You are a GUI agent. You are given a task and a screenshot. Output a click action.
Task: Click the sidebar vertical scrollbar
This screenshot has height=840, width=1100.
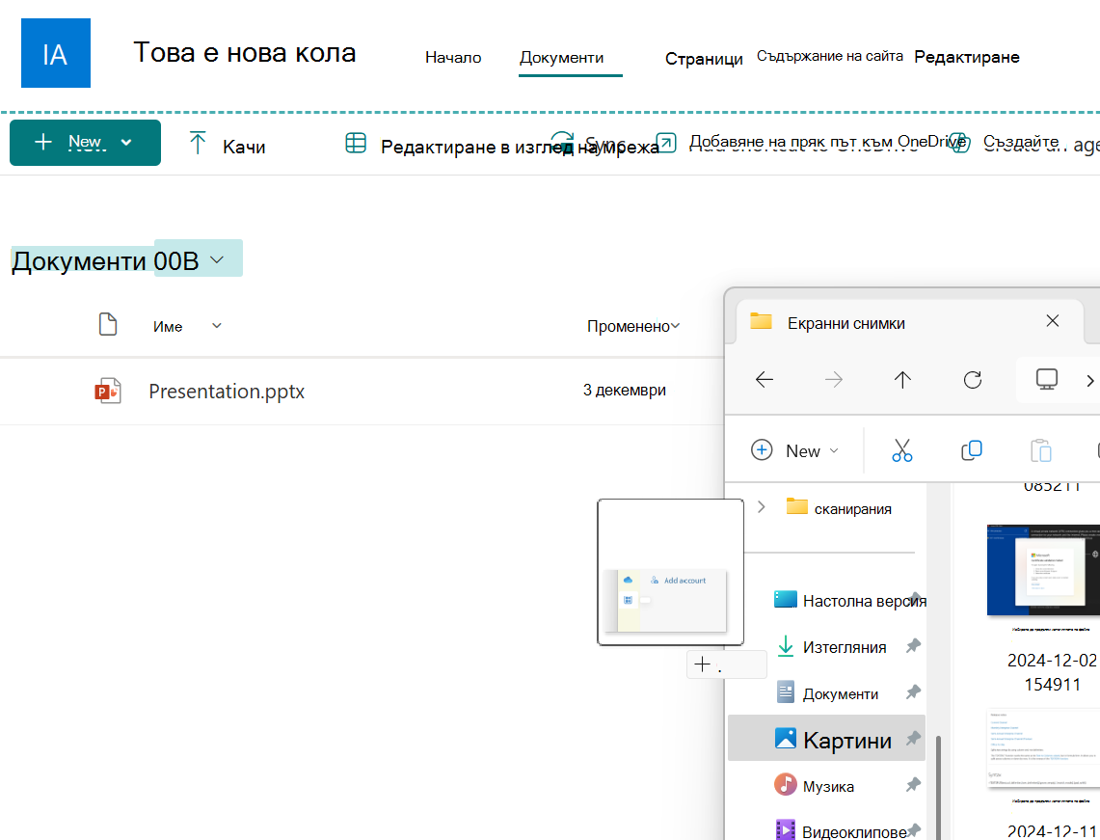(937, 786)
